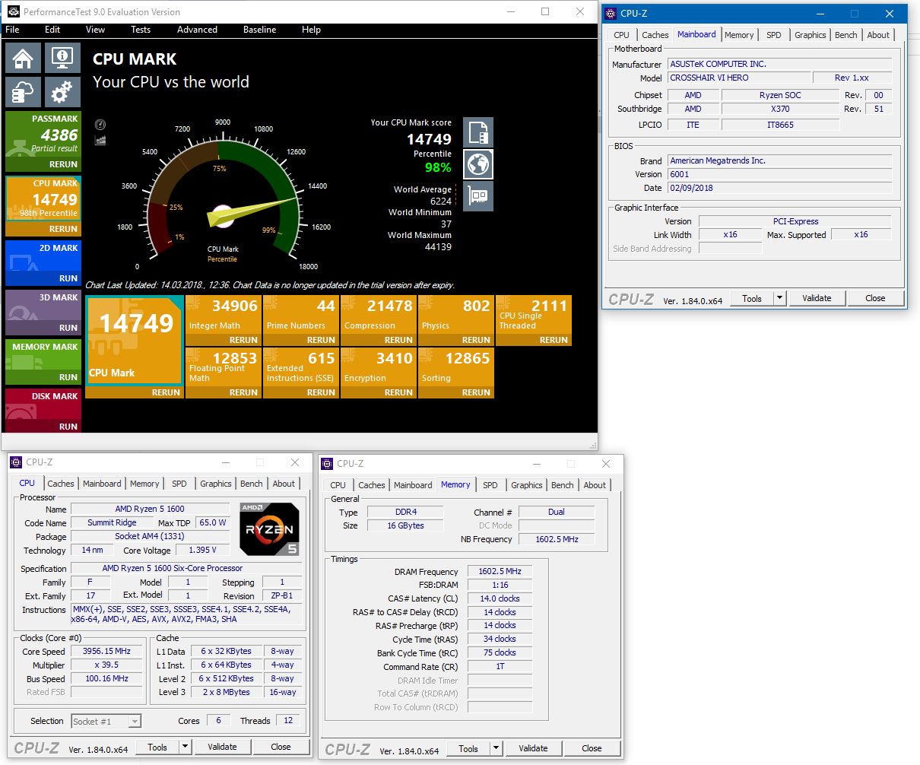The image size is (920, 765).
Task: Open the Edit menu
Action: 52,30
